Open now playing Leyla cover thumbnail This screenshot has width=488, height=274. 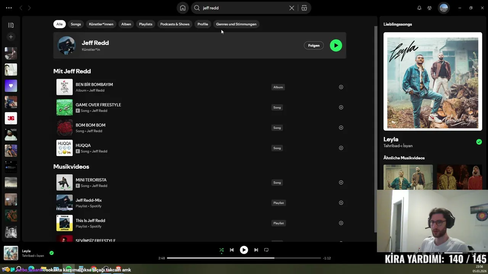click(11, 253)
